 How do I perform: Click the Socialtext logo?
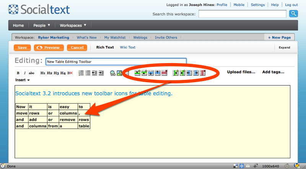pos(39,9)
